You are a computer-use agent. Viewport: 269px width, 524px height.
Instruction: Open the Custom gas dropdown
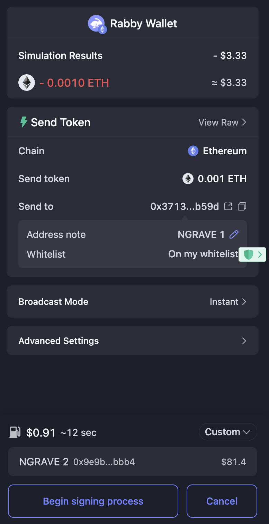tap(228, 432)
